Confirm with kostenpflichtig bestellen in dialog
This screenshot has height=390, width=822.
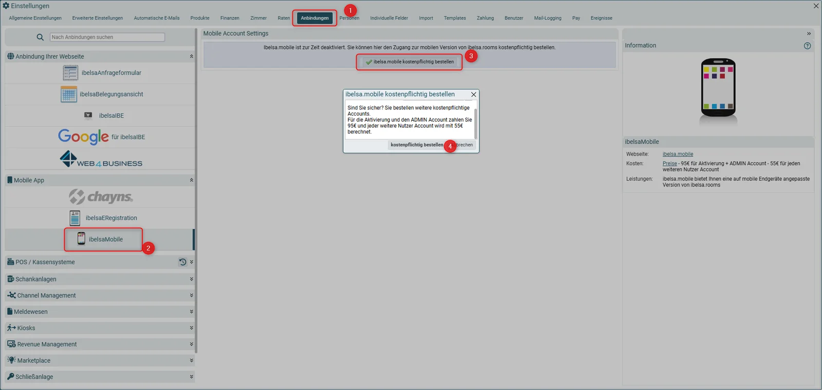click(x=417, y=145)
